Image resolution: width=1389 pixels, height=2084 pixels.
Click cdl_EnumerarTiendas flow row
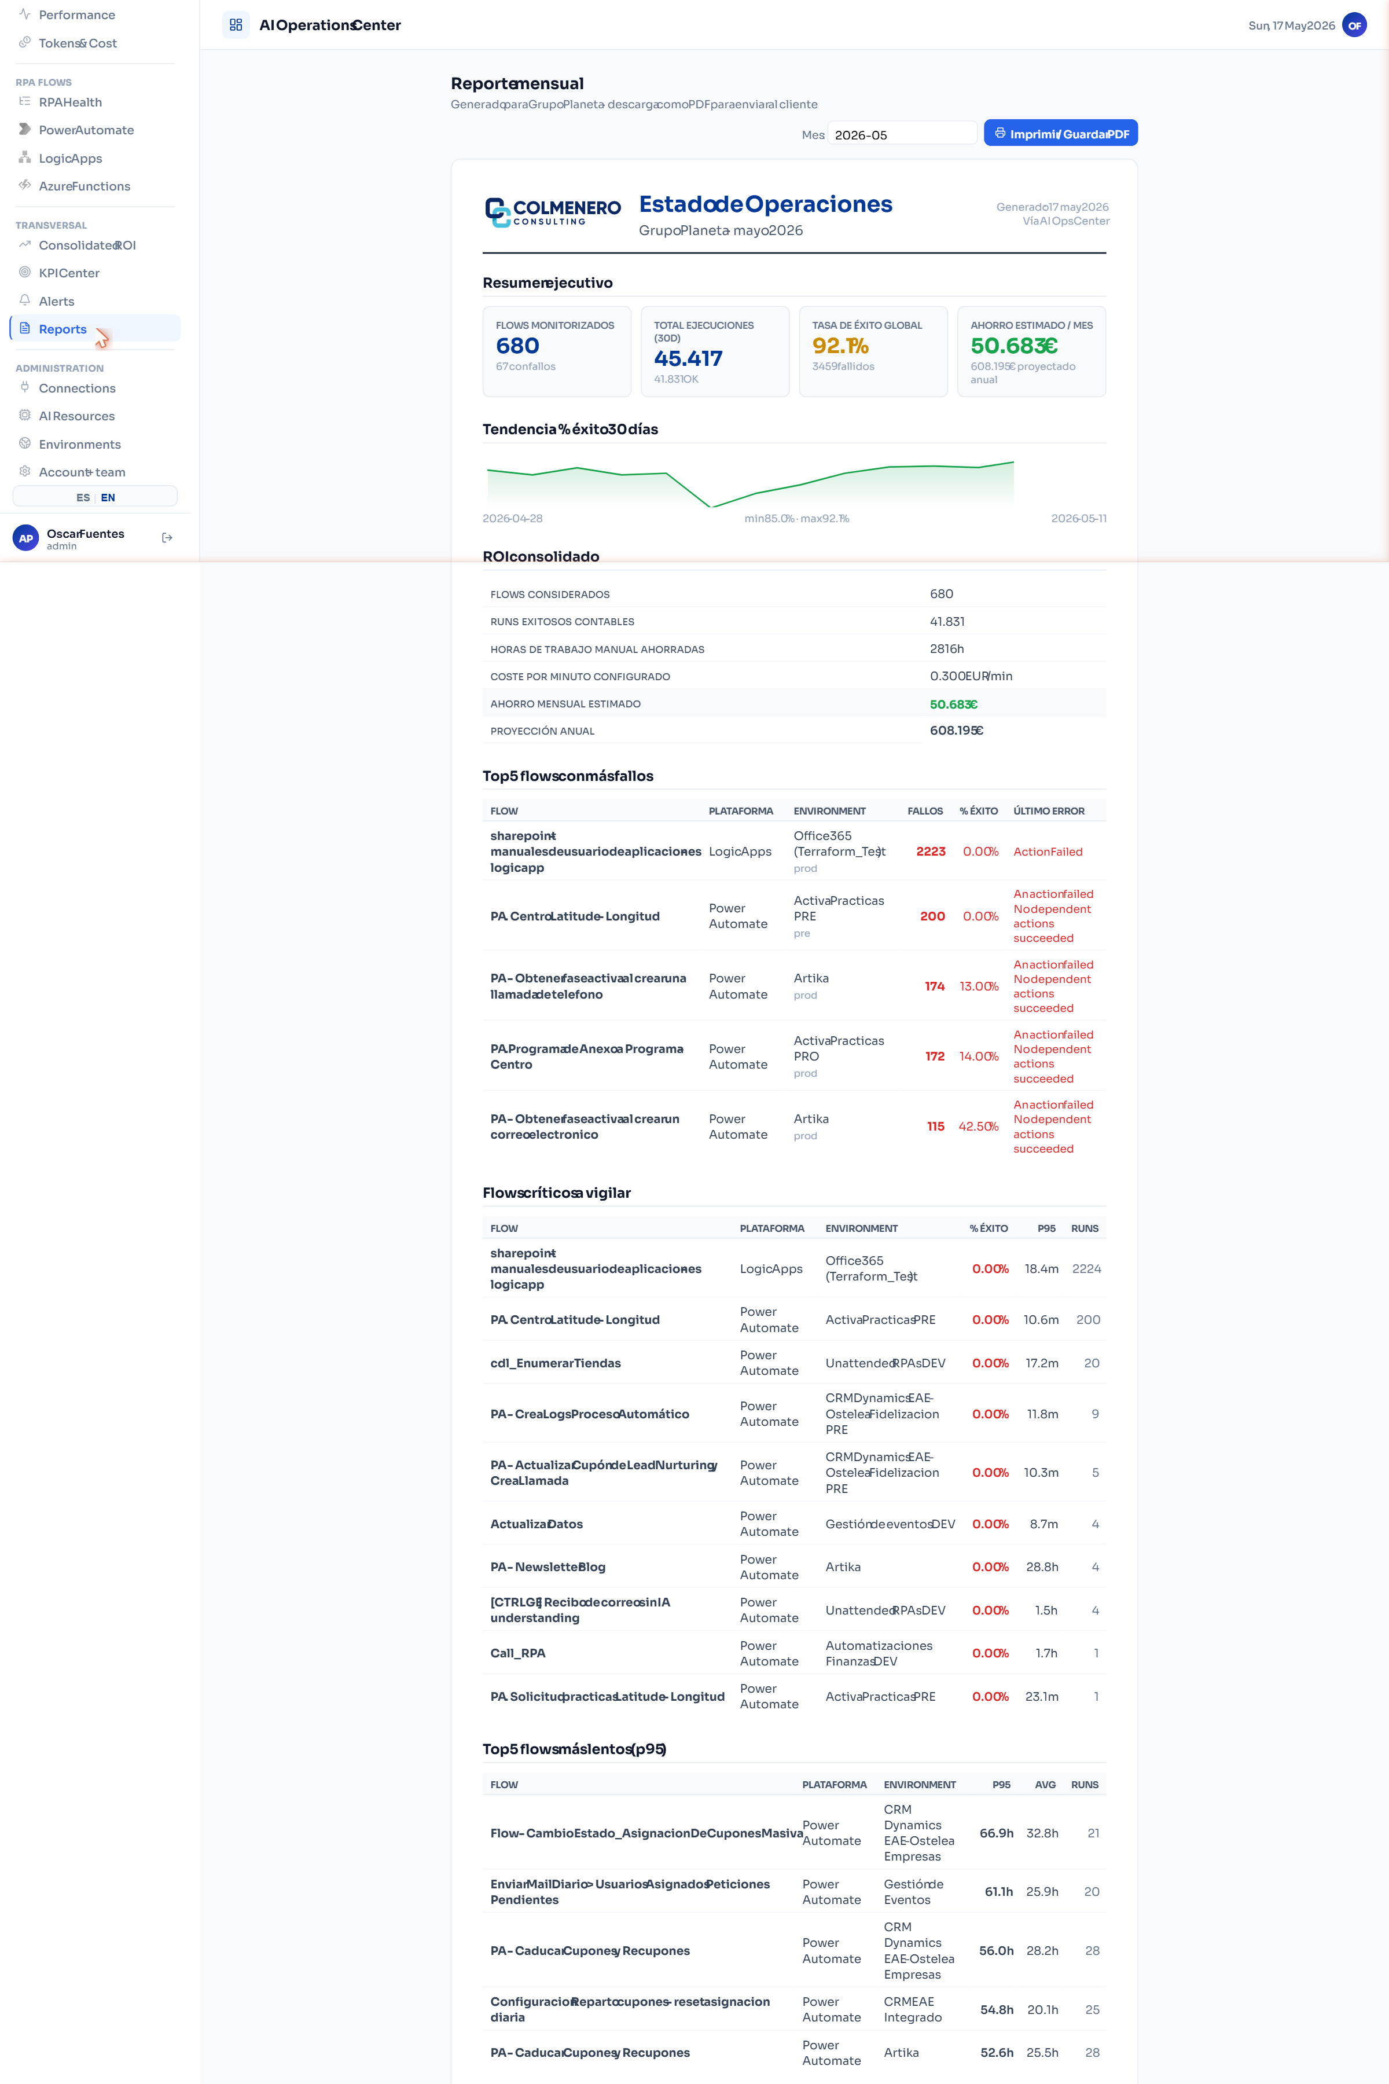(793, 1363)
